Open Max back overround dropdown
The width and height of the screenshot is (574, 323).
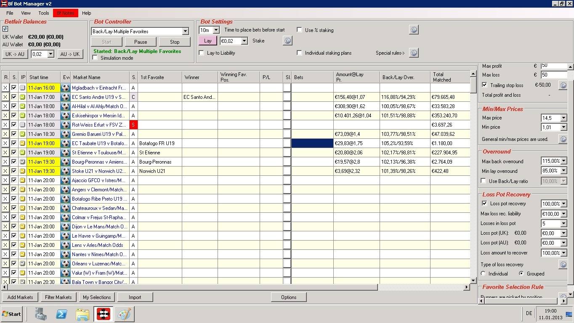563,161
